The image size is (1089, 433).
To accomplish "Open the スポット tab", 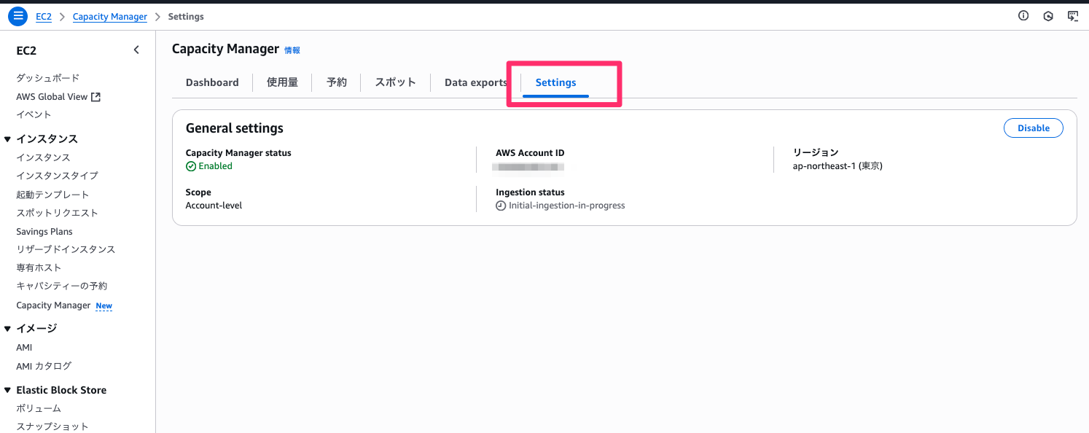I will click(x=396, y=82).
